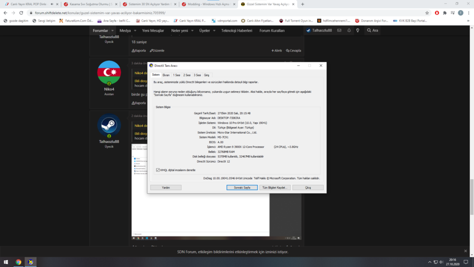Open the volume speaker tray icon
Viewport: 474px width, 267px height.
(441, 262)
